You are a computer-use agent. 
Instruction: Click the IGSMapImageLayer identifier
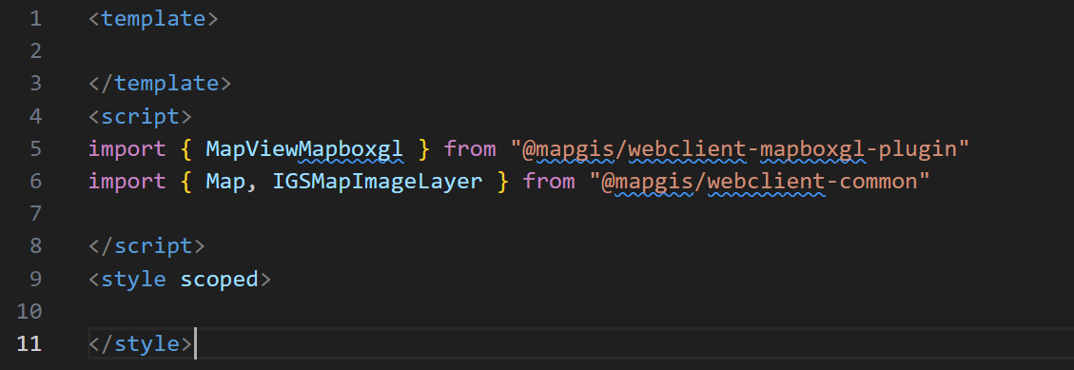pyautogui.click(x=377, y=181)
